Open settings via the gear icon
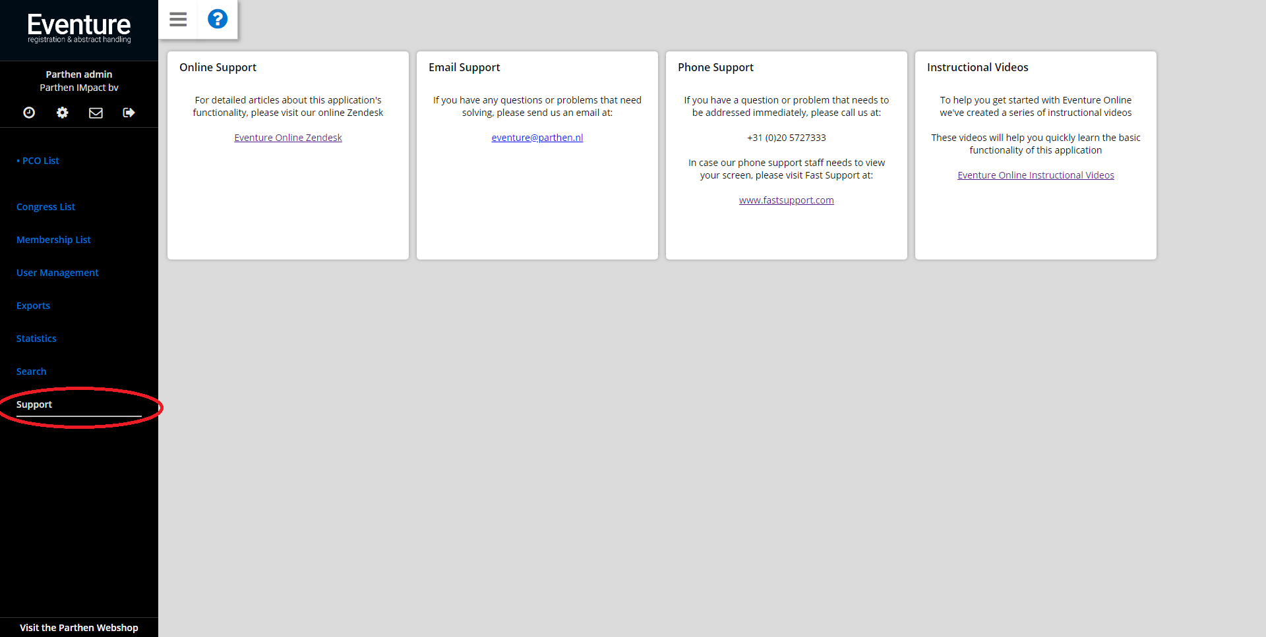Screen dimensions: 1266x637 pos(62,113)
